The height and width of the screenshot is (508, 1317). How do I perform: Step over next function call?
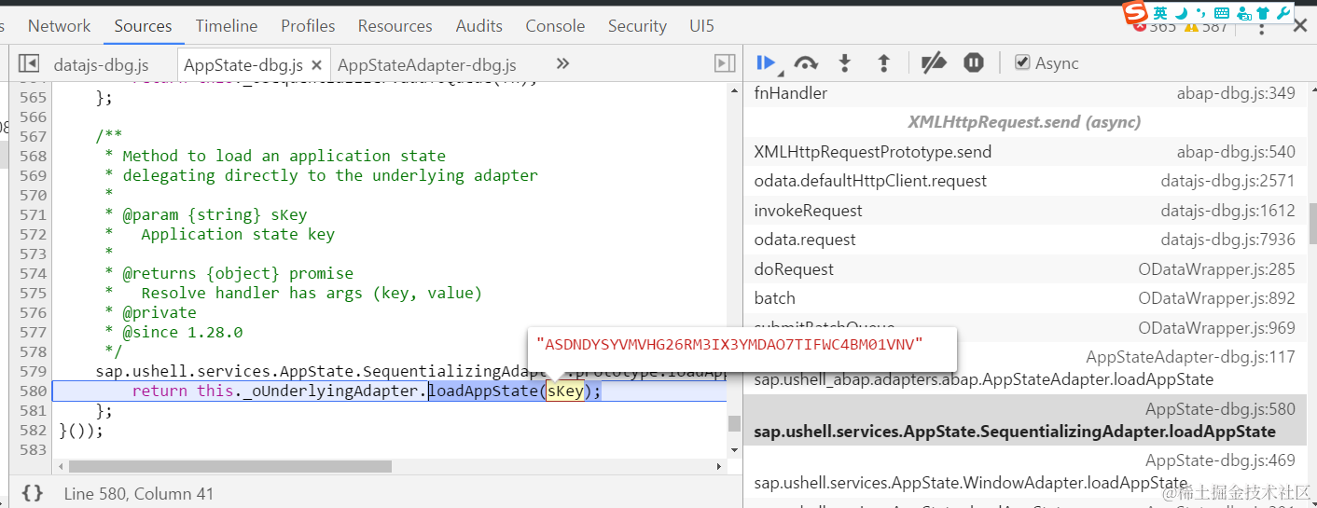pos(806,63)
